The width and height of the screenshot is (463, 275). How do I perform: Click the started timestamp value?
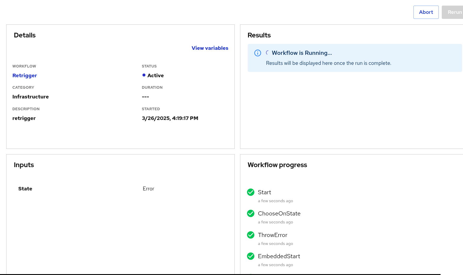[170, 118]
